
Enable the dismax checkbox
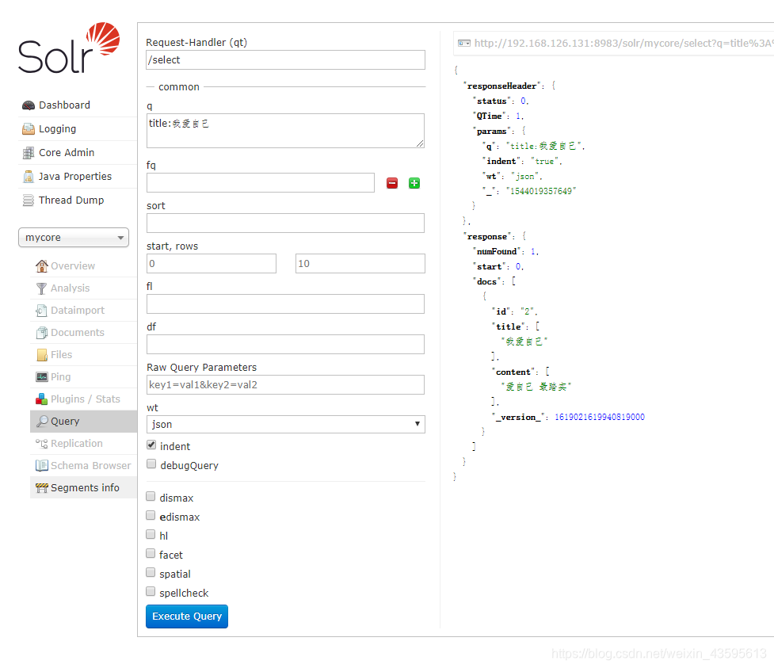pyautogui.click(x=151, y=496)
